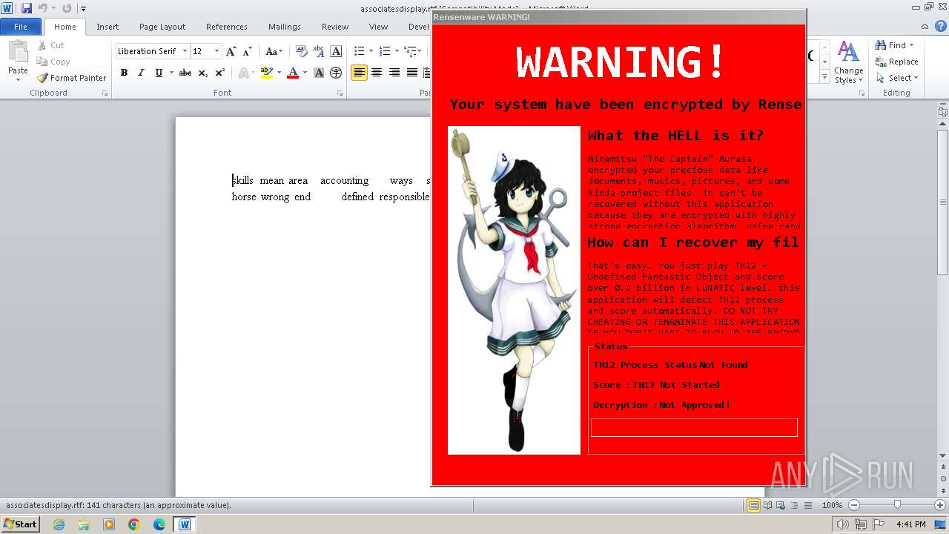Open Google Chrome from the taskbar
The height and width of the screenshot is (534, 949).
134,524
